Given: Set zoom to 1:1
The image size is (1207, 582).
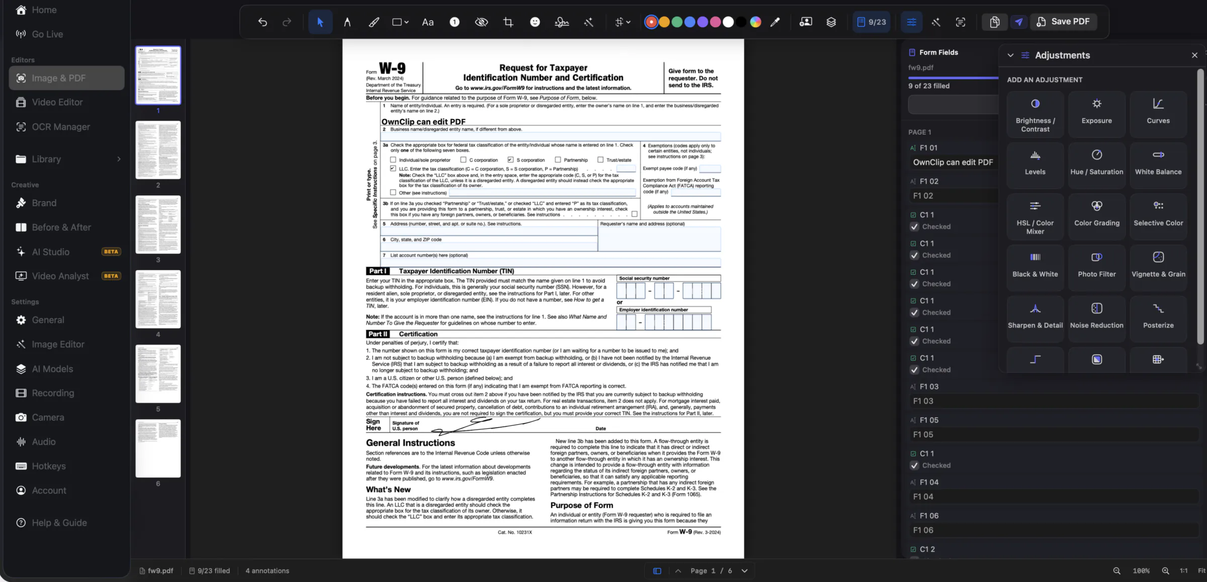Looking at the screenshot, I should [1184, 571].
